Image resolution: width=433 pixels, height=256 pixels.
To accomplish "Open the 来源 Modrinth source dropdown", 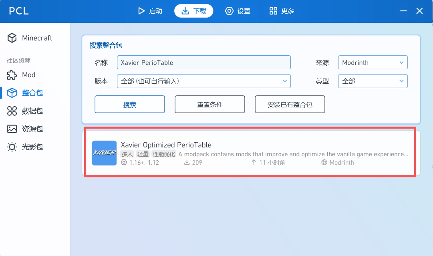I will coord(373,62).
